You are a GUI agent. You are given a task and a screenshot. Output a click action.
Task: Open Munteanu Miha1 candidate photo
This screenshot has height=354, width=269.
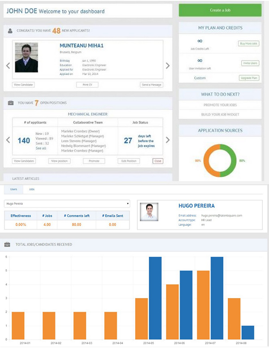[x=26, y=57]
